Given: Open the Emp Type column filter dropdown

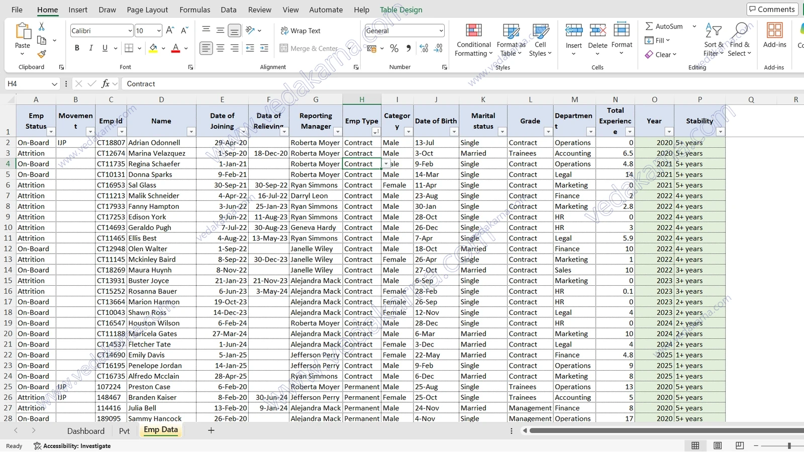Looking at the screenshot, I should pyautogui.click(x=376, y=132).
